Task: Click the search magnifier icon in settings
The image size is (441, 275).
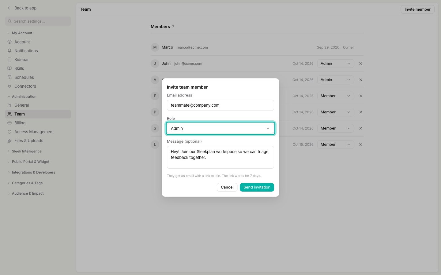Action: 10,21
